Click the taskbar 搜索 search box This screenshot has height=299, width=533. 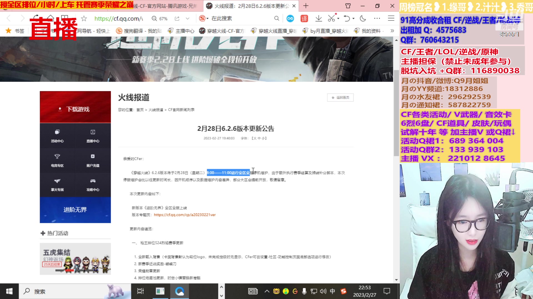[75, 291]
